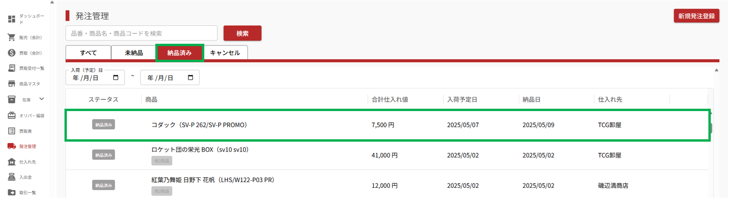731x200 pixels.
Task: Click the 検索 search button
Action: click(242, 33)
